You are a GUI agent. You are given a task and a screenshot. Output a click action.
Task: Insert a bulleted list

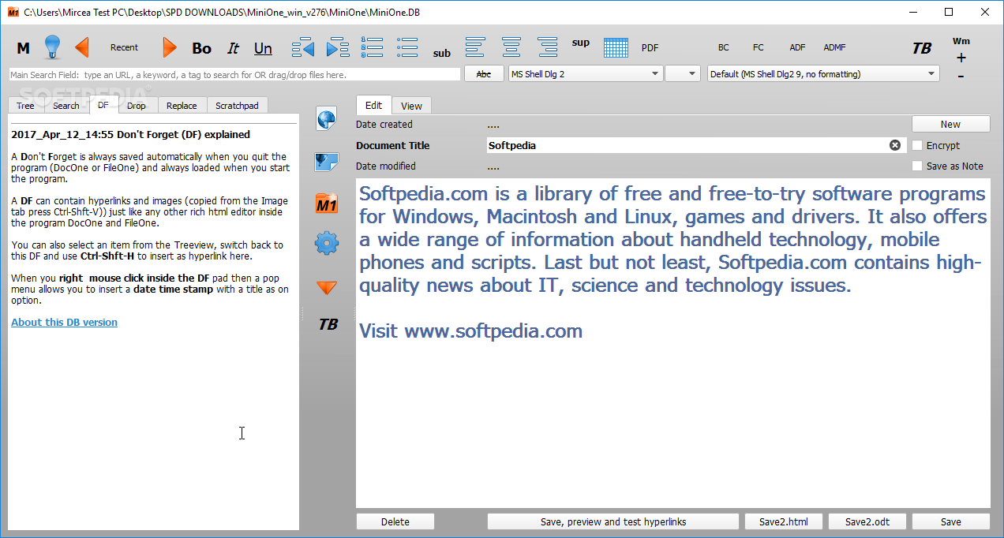[407, 47]
